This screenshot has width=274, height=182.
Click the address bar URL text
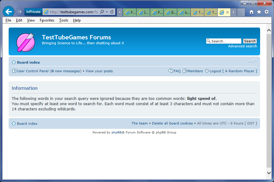tap(74, 12)
